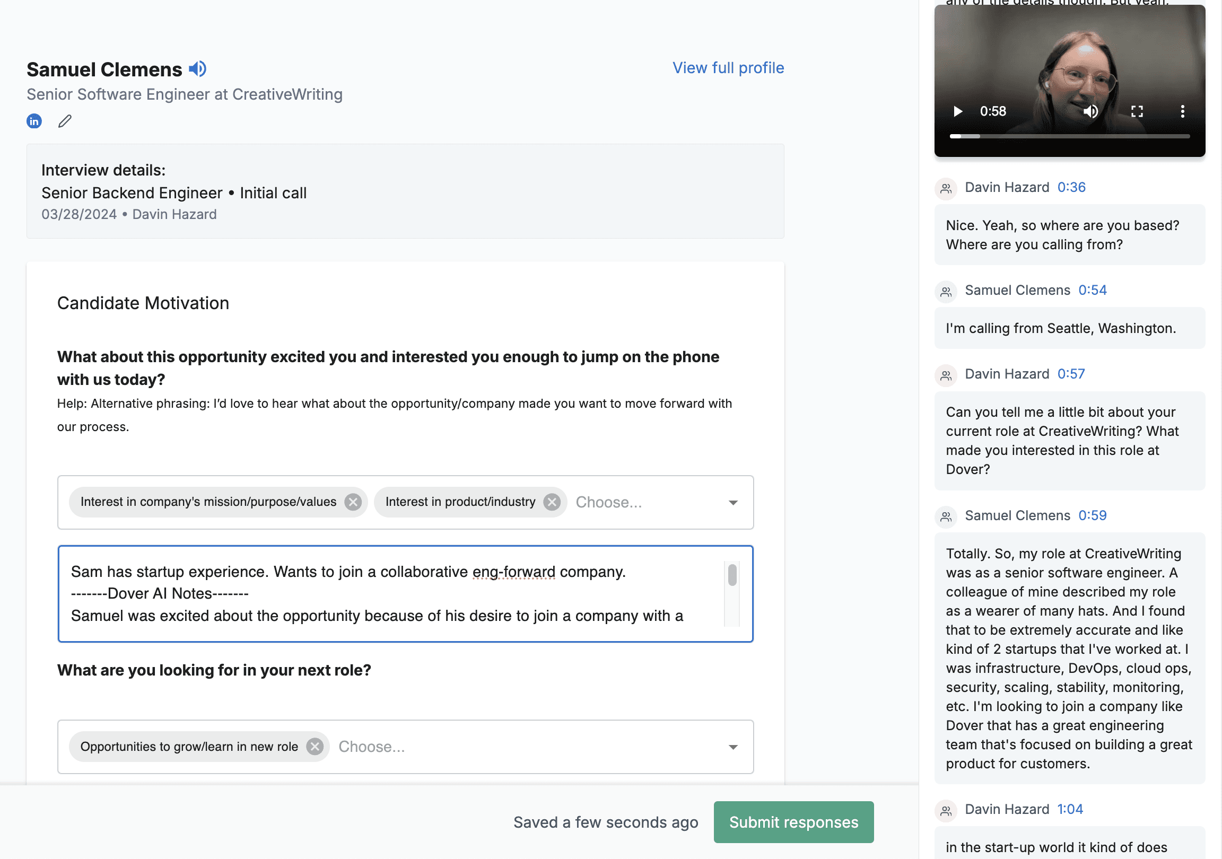Play the interview video
The width and height of the screenshot is (1222, 859).
point(957,111)
